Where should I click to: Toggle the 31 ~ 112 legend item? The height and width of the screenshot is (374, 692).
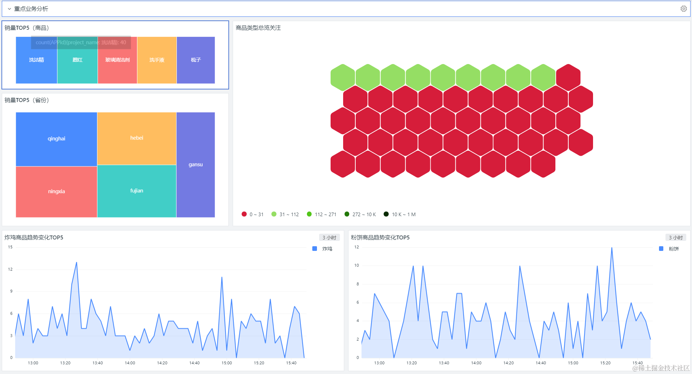pyautogui.click(x=285, y=214)
